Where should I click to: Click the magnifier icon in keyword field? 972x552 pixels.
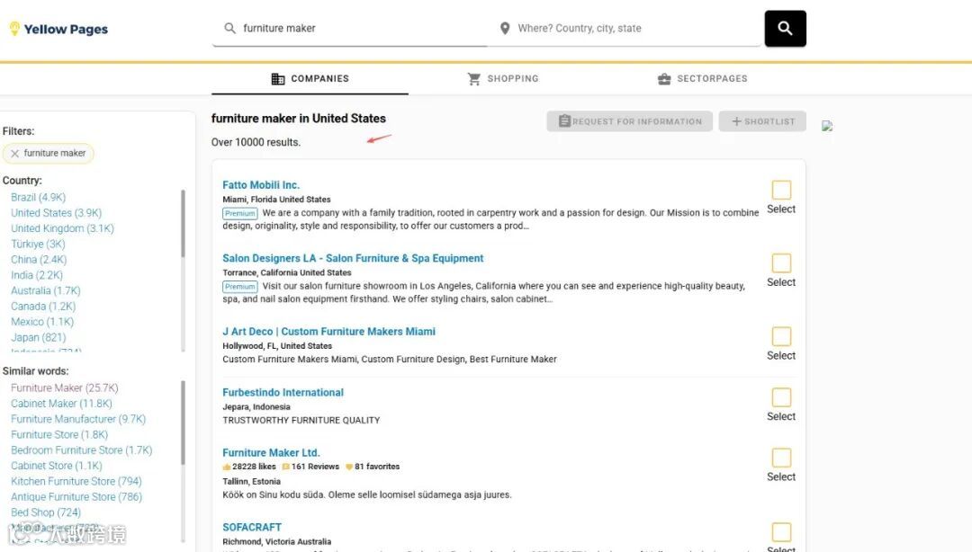pyautogui.click(x=230, y=28)
